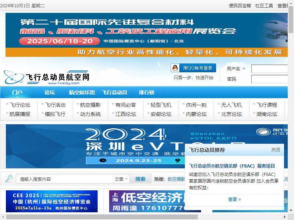This screenshot has width=294, height=220.
Task: Click the horizontal scrollbar thumb
Action: [102, 217]
